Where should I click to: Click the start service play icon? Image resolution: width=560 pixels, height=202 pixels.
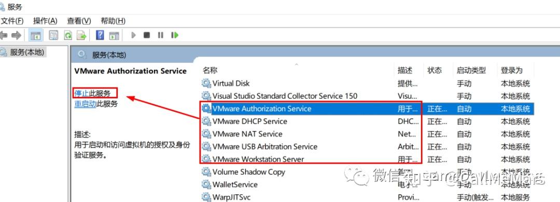pos(134,35)
